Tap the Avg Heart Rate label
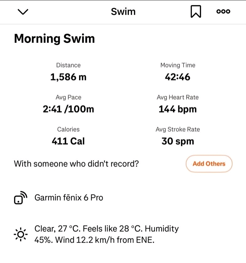The width and height of the screenshot is (246, 263). click(178, 97)
